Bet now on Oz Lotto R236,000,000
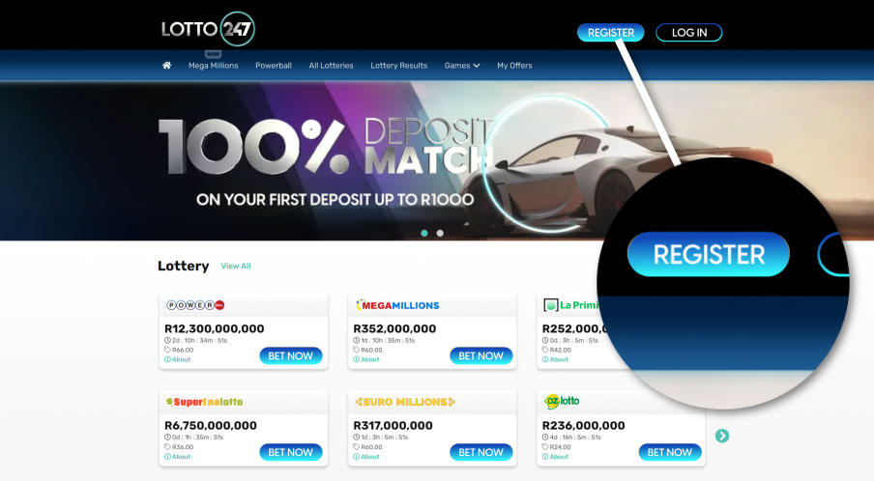The height and width of the screenshot is (481, 874). pyautogui.click(x=669, y=452)
